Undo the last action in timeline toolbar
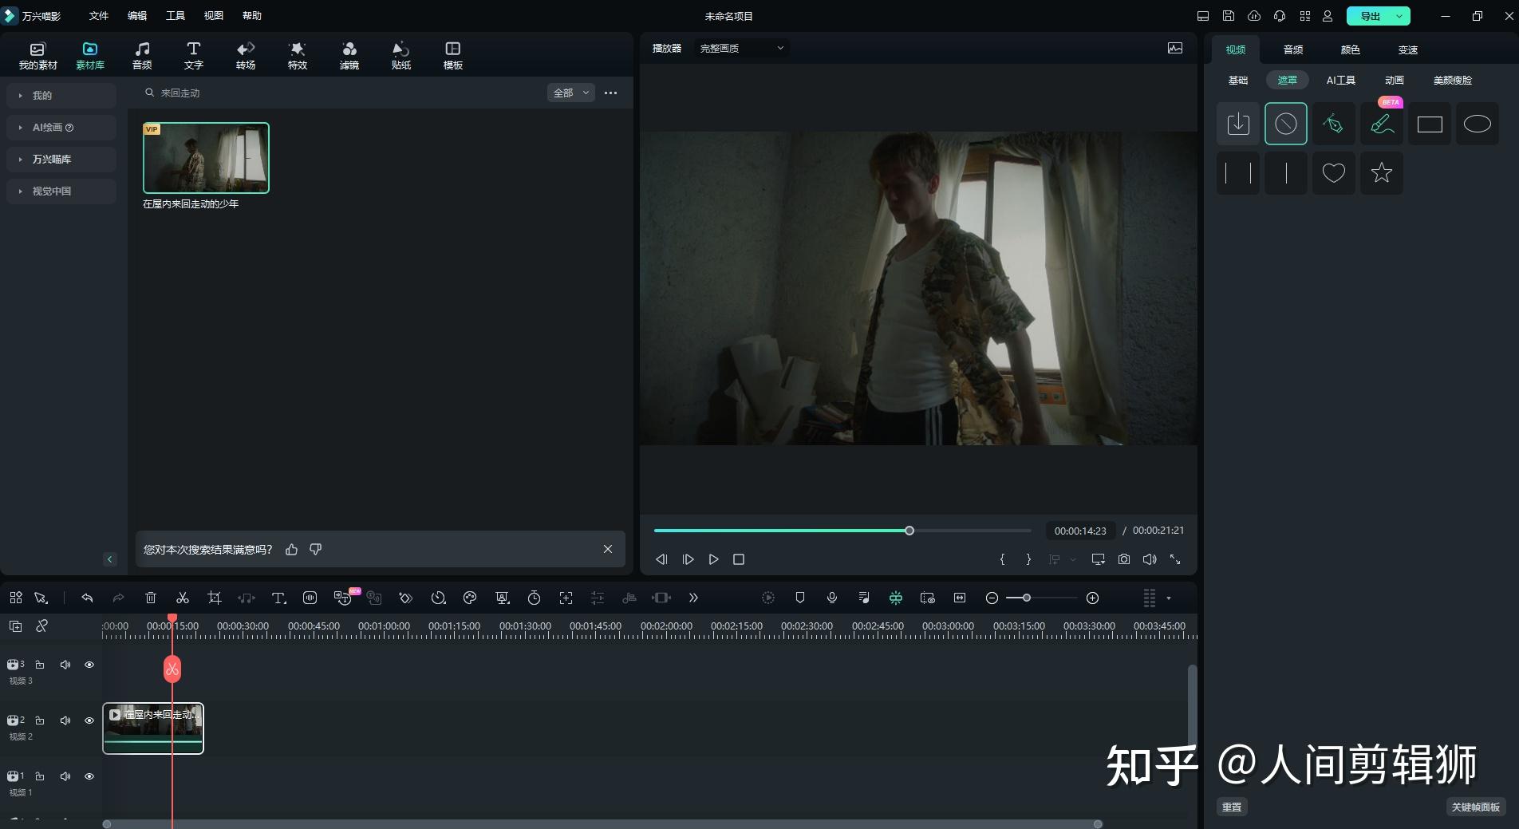The image size is (1519, 829). tap(87, 598)
